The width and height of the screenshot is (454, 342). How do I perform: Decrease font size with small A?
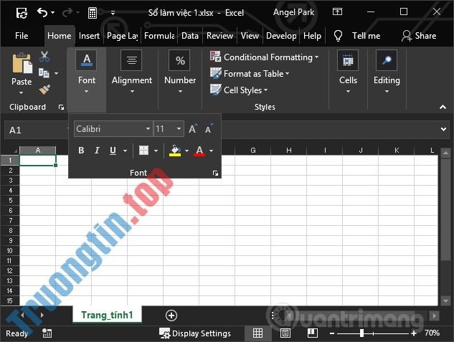click(209, 129)
